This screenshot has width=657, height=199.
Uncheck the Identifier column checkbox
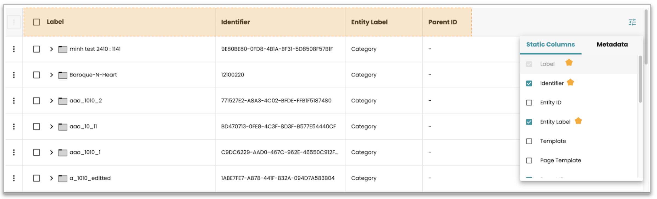click(529, 83)
